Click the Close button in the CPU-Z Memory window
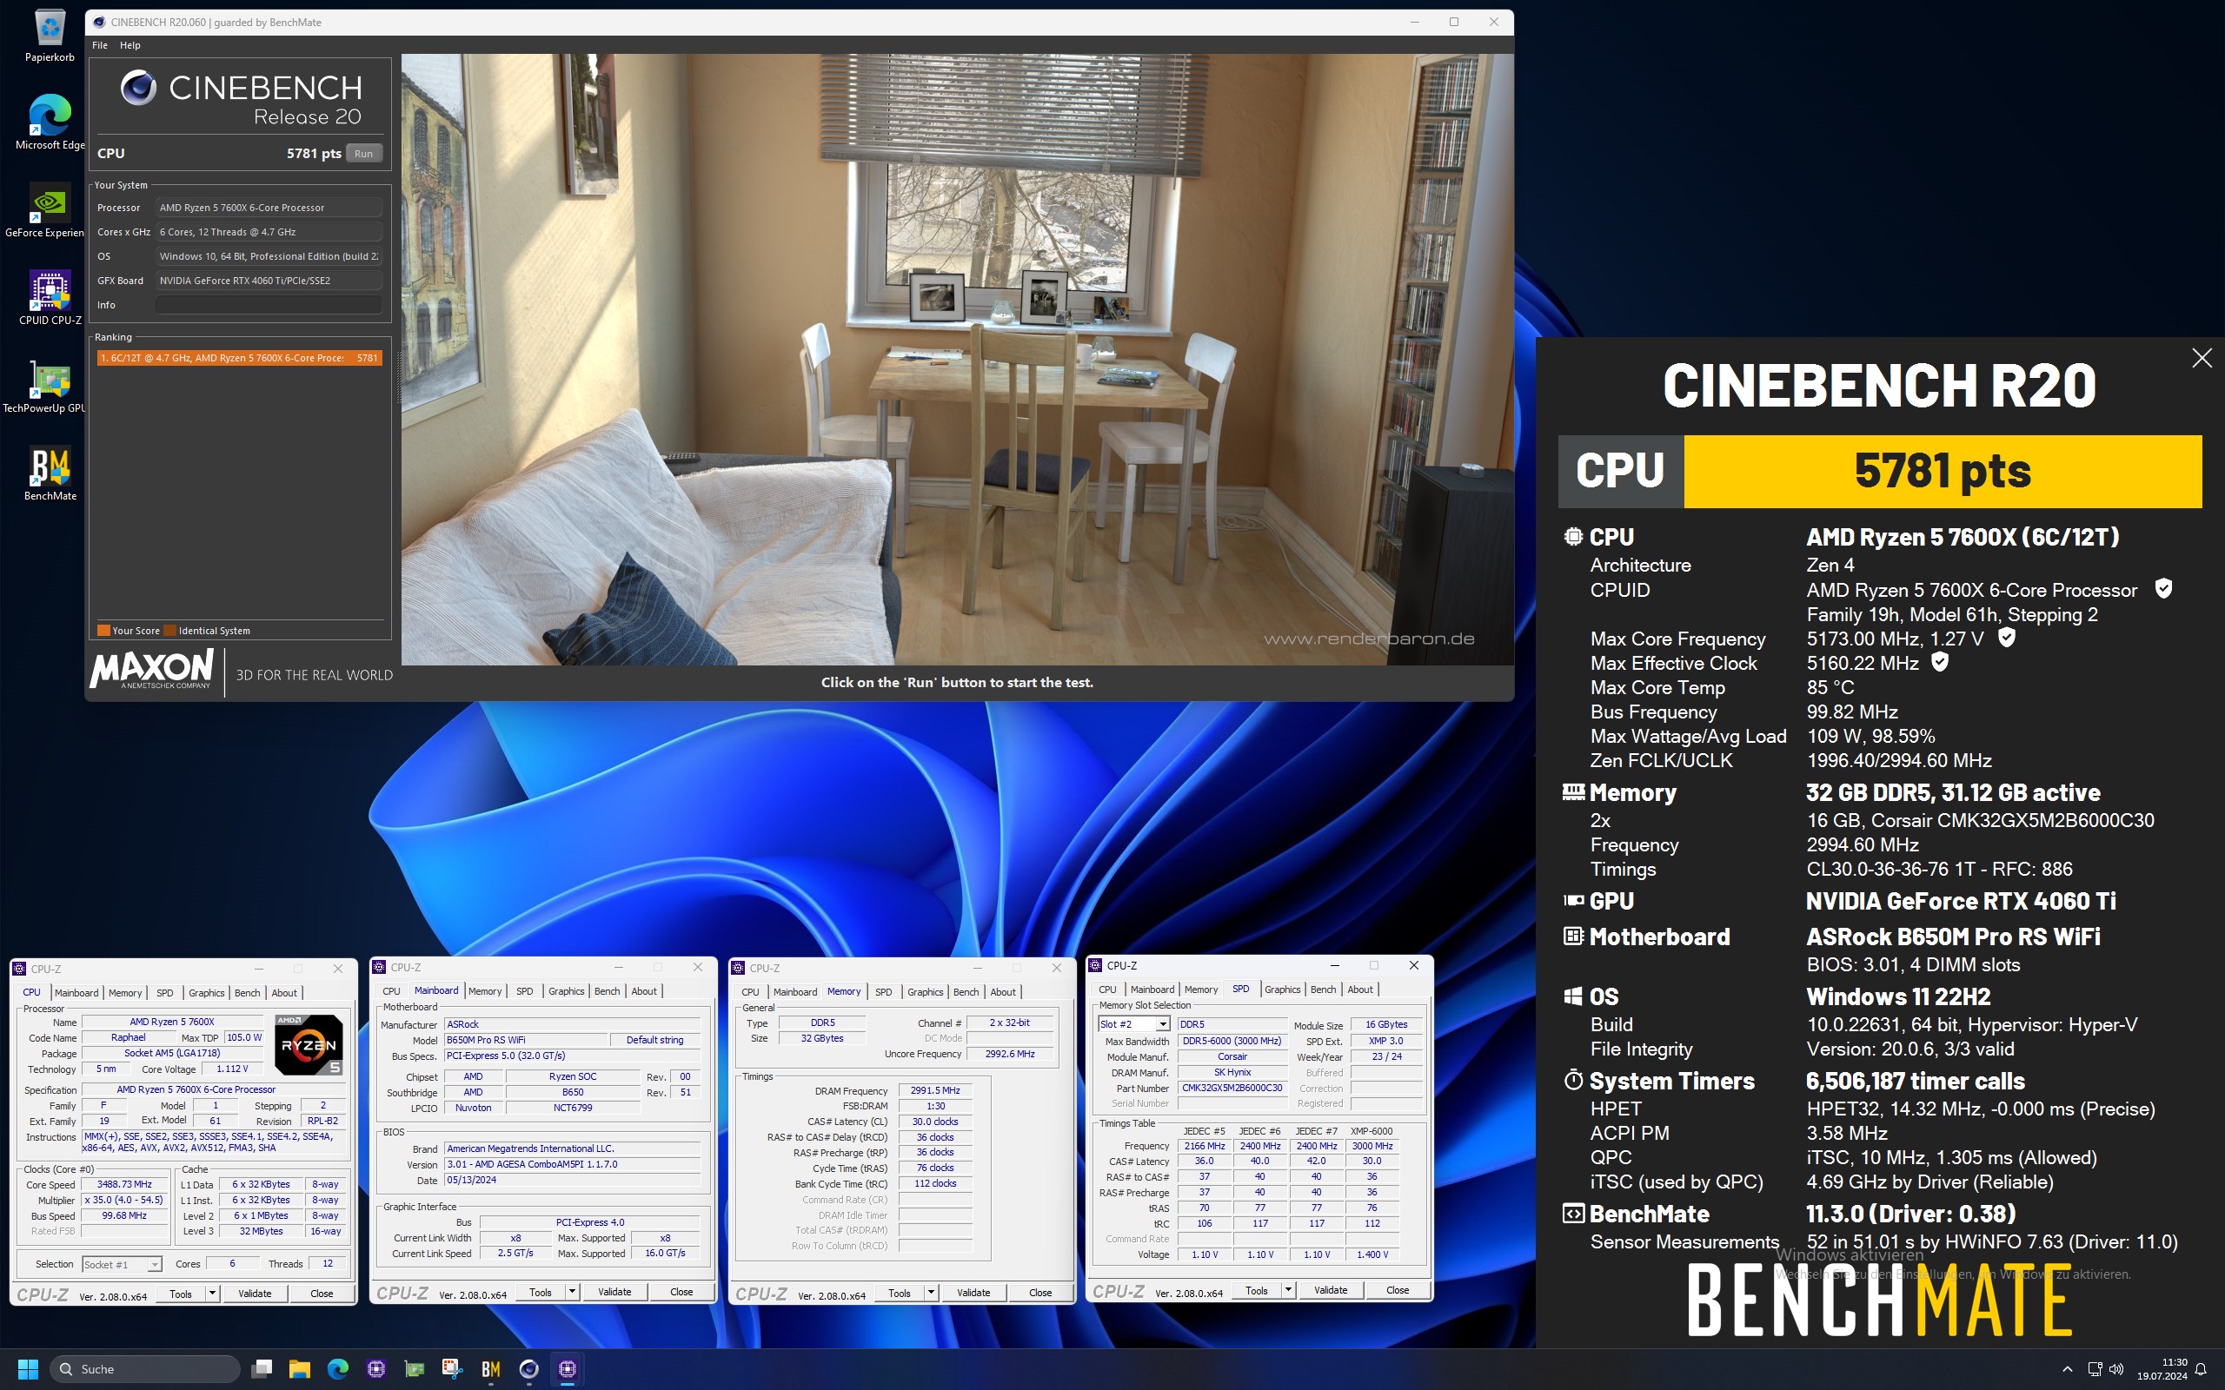Screen dimensions: 2225x1390 click(1039, 1293)
